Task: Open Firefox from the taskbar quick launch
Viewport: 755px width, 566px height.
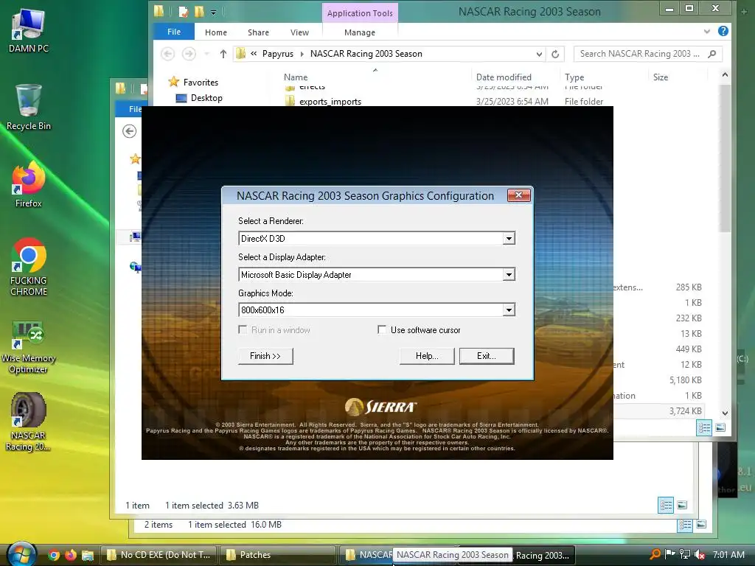Action: click(71, 555)
